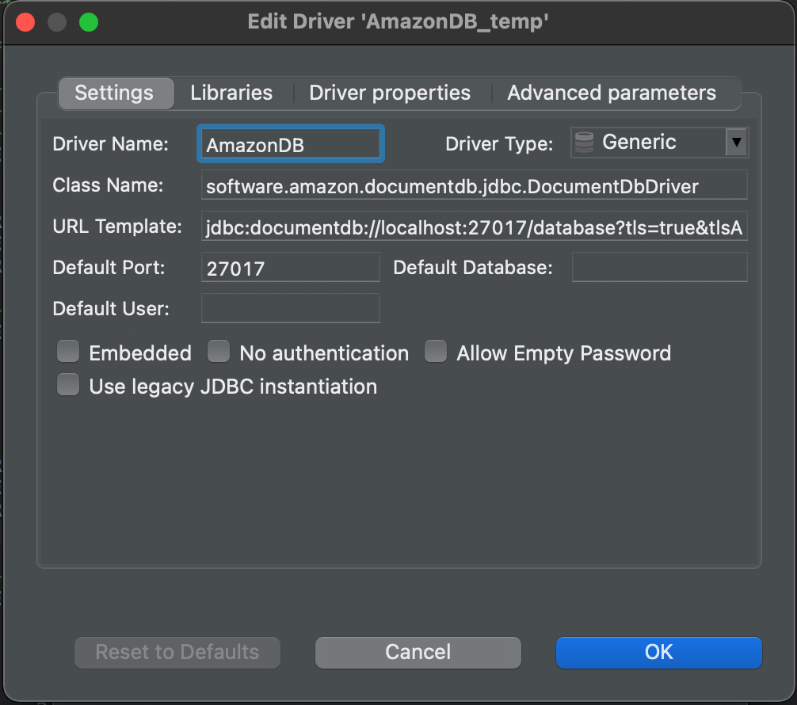The image size is (797, 705).
Task: Toggle the No authentication checkbox
Action: coord(219,351)
